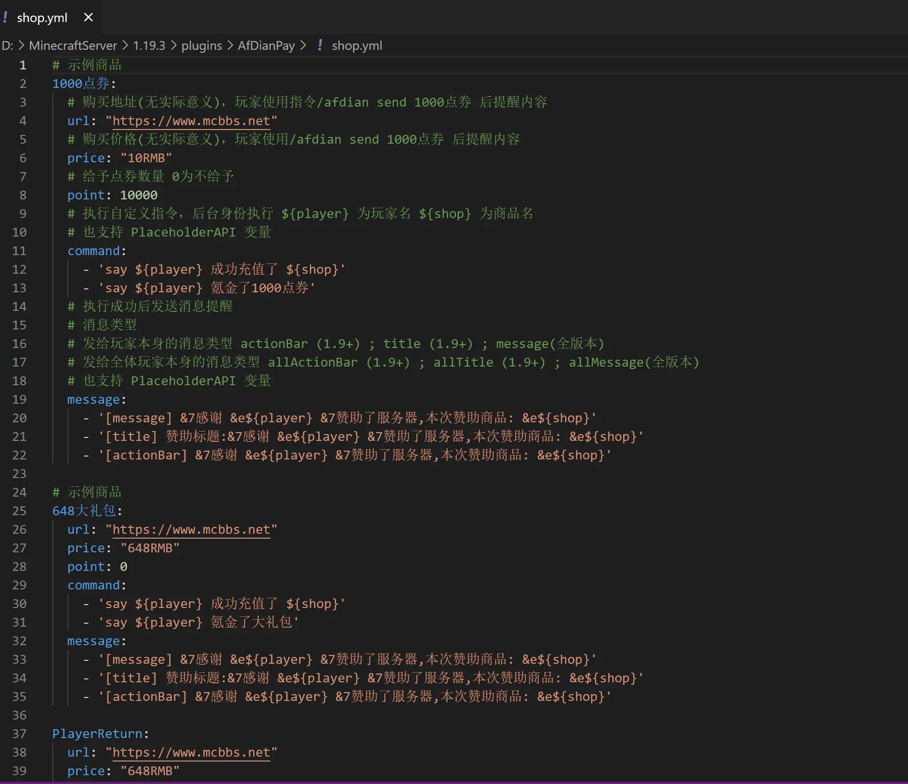Select line number 1 in the gutter

point(22,65)
